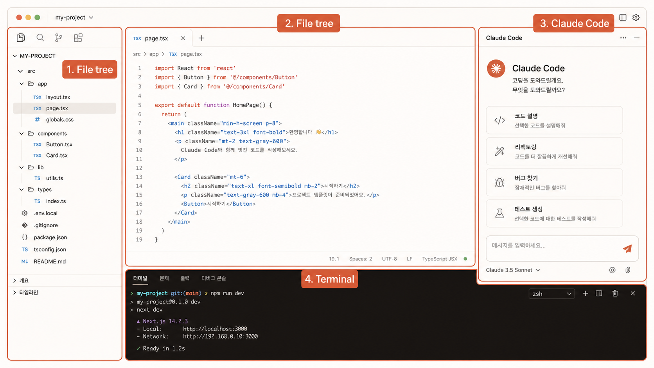The image size is (654, 368).
Task: Open the my-project dropdown in title bar
Action: point(74,18)
